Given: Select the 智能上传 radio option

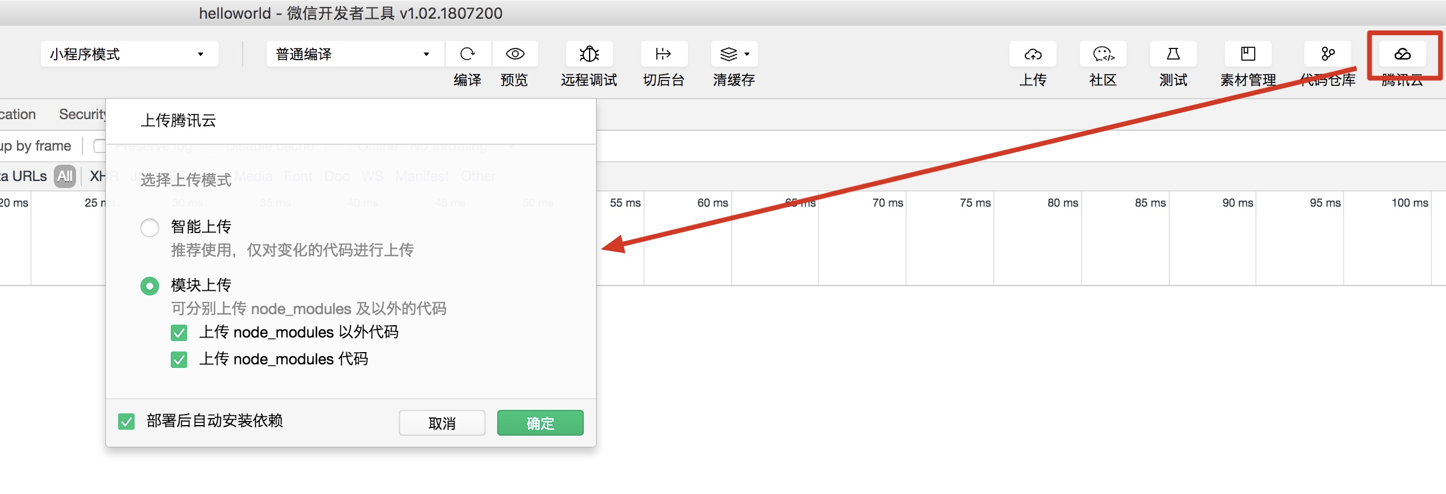Looking at the screenshot, I should pyautogui.click(x=150, y=227).
